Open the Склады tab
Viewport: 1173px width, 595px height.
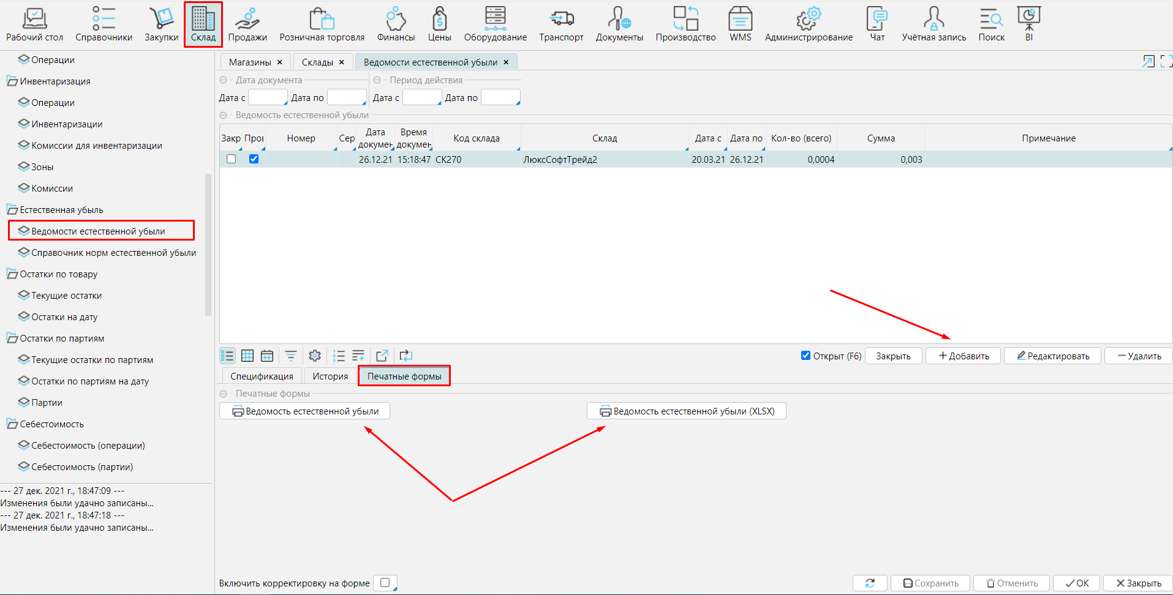(317, 62)
